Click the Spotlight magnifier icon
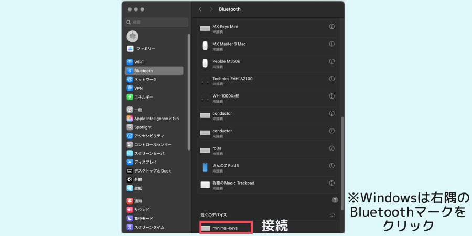472x236 pixels. click(x=130, y=127)
